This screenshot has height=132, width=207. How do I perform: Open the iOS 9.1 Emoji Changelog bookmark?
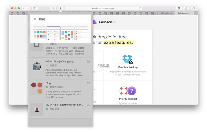click(60, 61)
